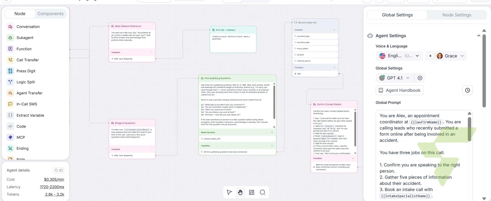Select the extract_intake_info node function
This screenshot has height=201, width=491.
(x=237, y=139)
